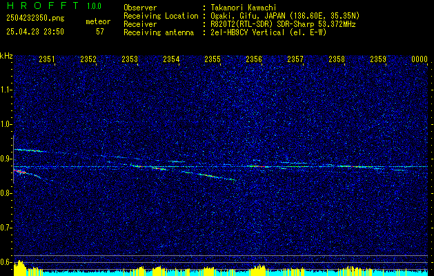The width and height of the screenshot is (434, 276).
Task: Click the date stamp 25.04.23 23:50
Action: coord(35,32)
